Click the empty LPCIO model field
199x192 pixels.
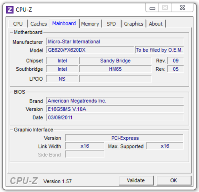pos(115,79)
